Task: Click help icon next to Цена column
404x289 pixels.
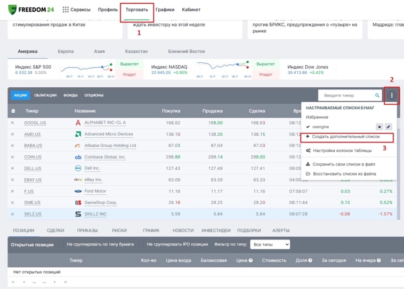Action: pyautogui.click(x=251, y=260)
